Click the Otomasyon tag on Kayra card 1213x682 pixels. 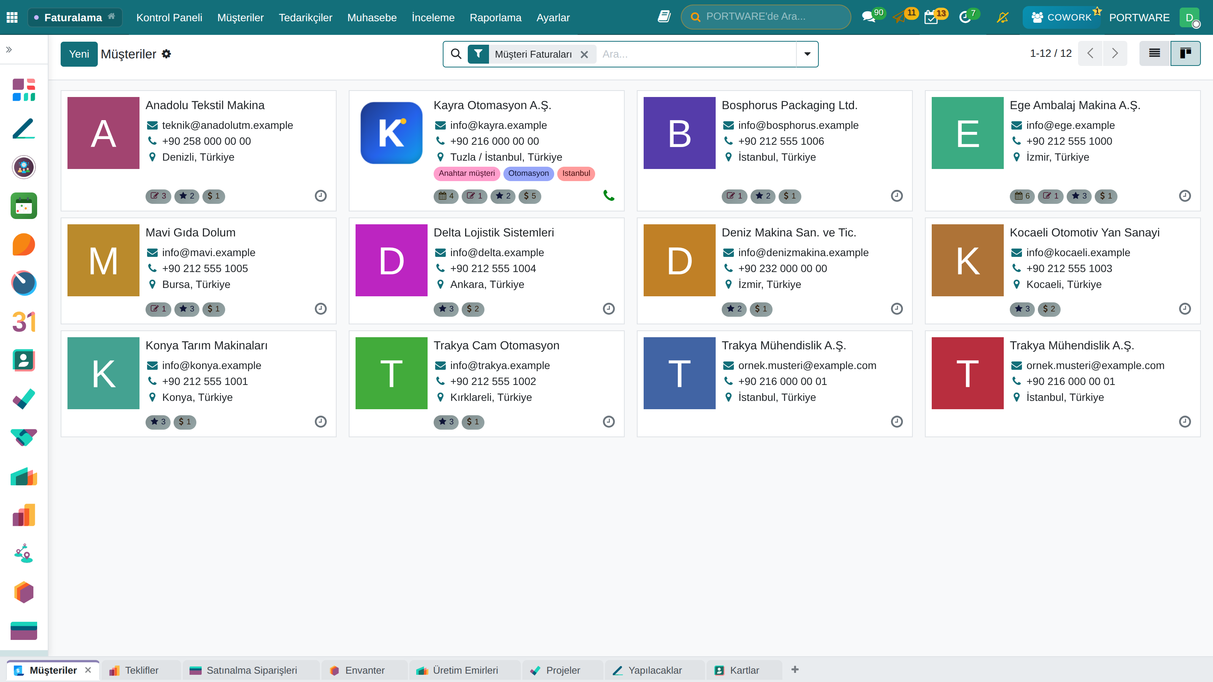pos(528,173)
